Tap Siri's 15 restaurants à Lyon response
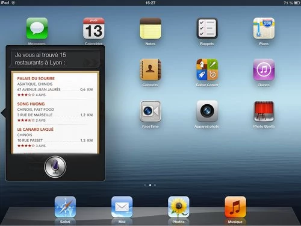Viewport: 301px width, 226px height. pos(40,58)
